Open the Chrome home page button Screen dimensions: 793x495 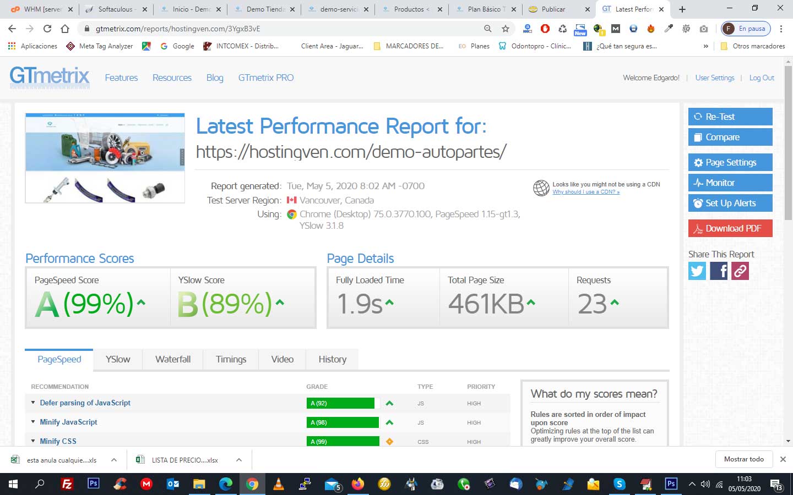click(65, 29)
